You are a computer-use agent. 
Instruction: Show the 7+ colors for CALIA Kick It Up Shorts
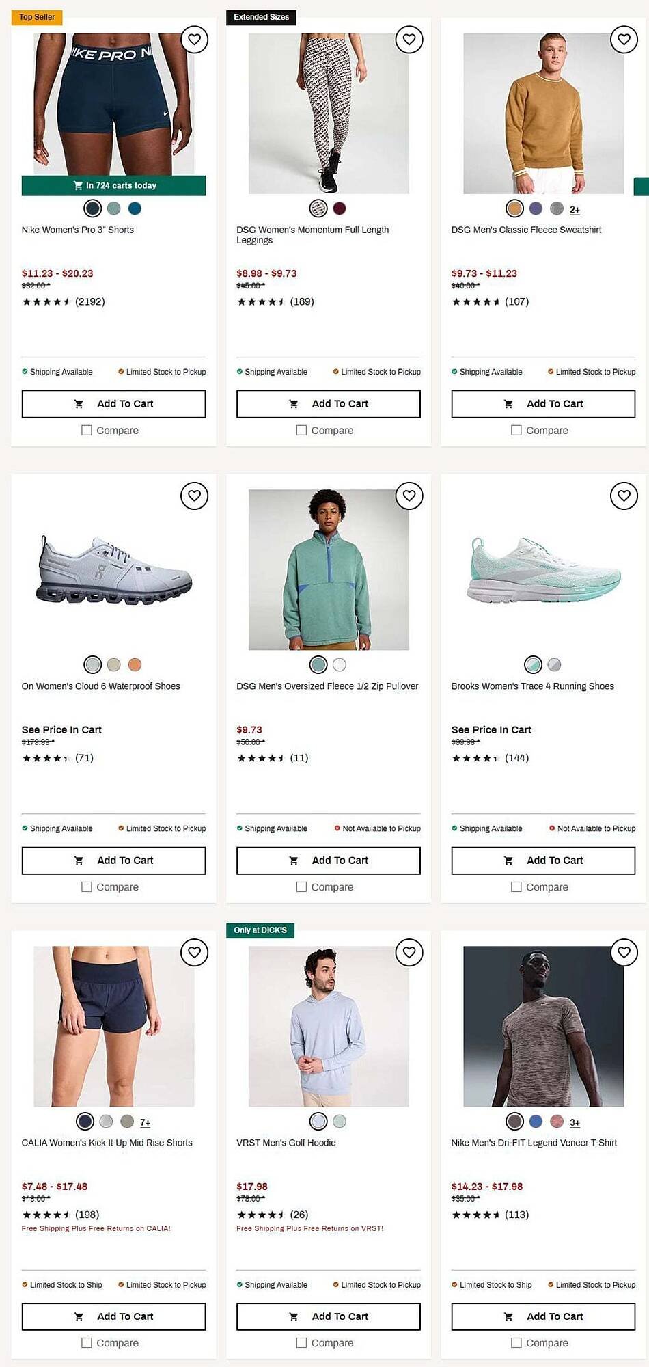[x=145, y=1122]
